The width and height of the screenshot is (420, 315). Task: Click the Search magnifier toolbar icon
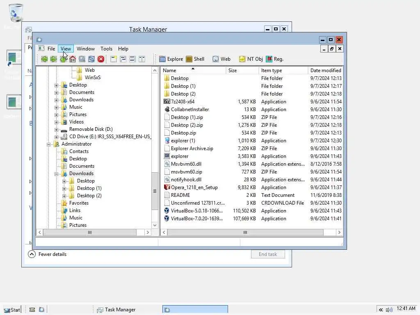[82, 59]
